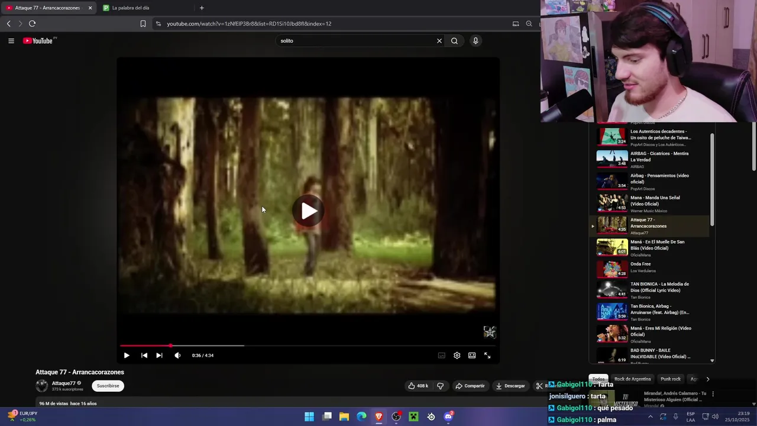This screenshot has width=757, height=426.
Task: Play Mana - Manda Una Señal playlist item
Action: tap(649, 204)
